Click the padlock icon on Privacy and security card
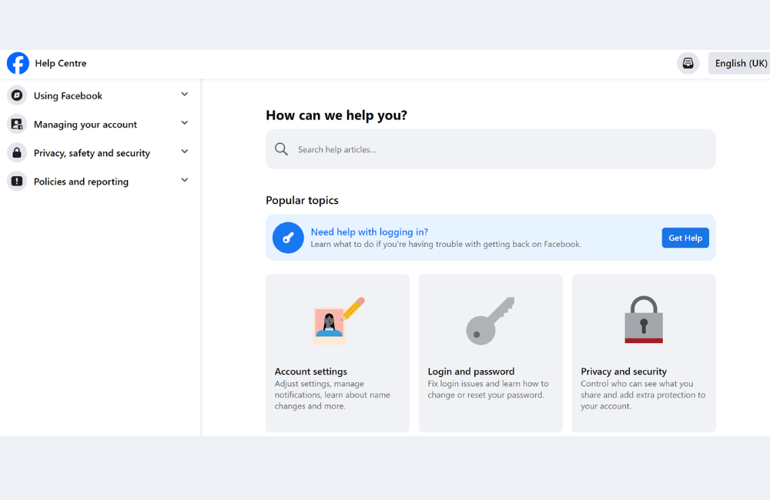The image size is (770, 500). tap(643, 318)
